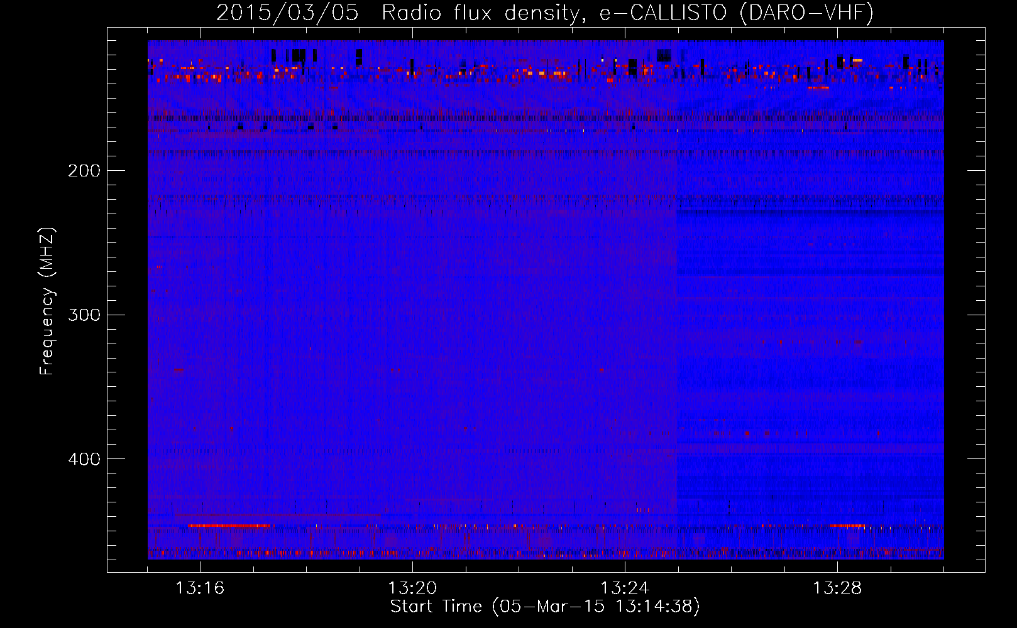
Task: Click the 13:16 time tick label
Action: click(200, 588)
